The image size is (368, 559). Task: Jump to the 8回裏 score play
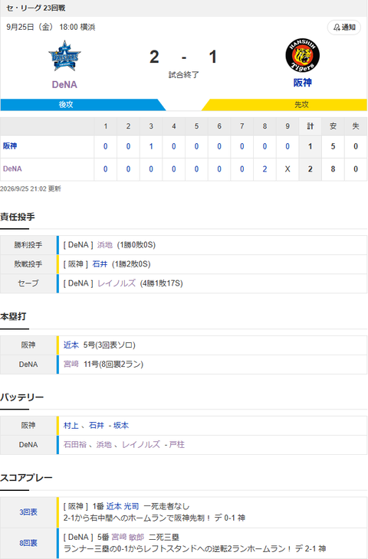click(x=28, y=543)
